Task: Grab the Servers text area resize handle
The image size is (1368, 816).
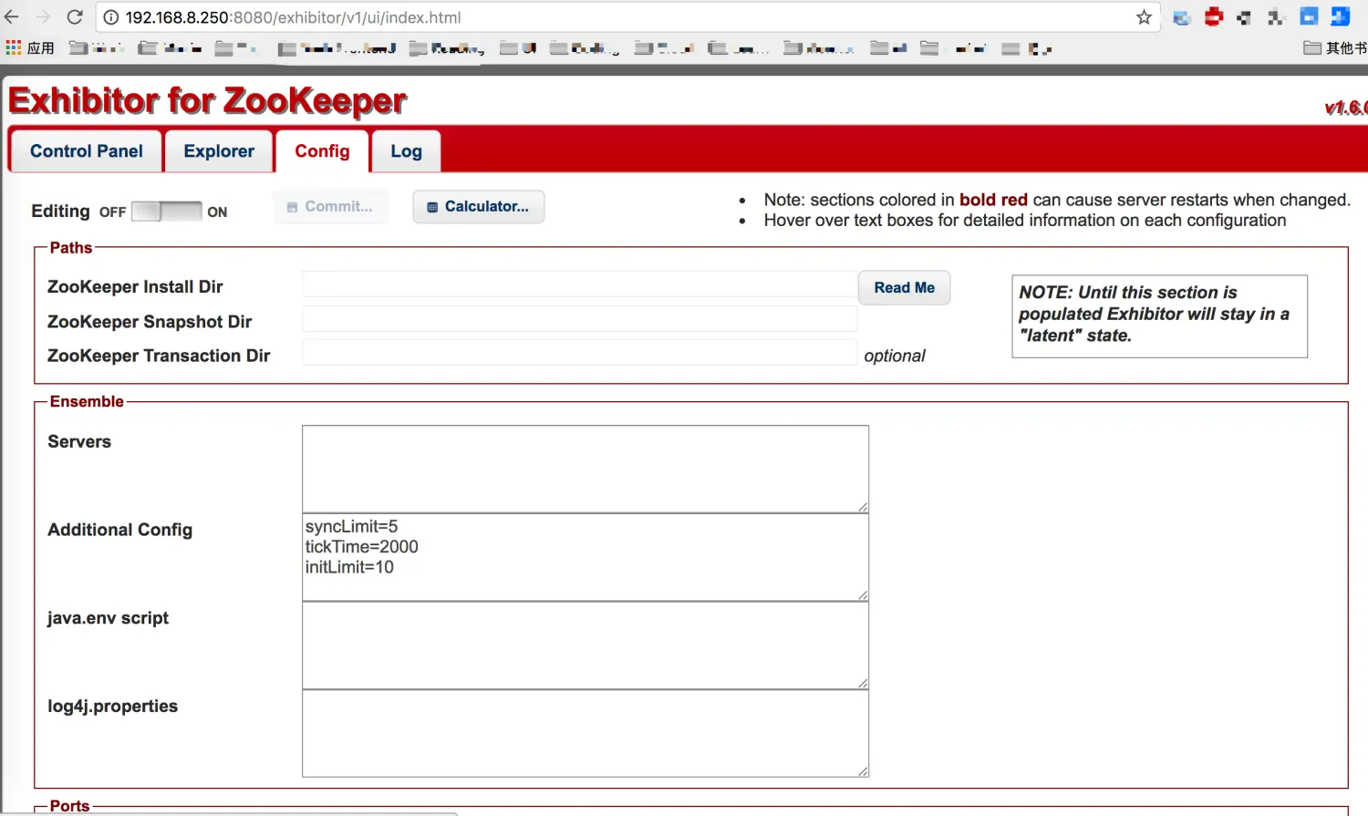Action: pos(863,507)
